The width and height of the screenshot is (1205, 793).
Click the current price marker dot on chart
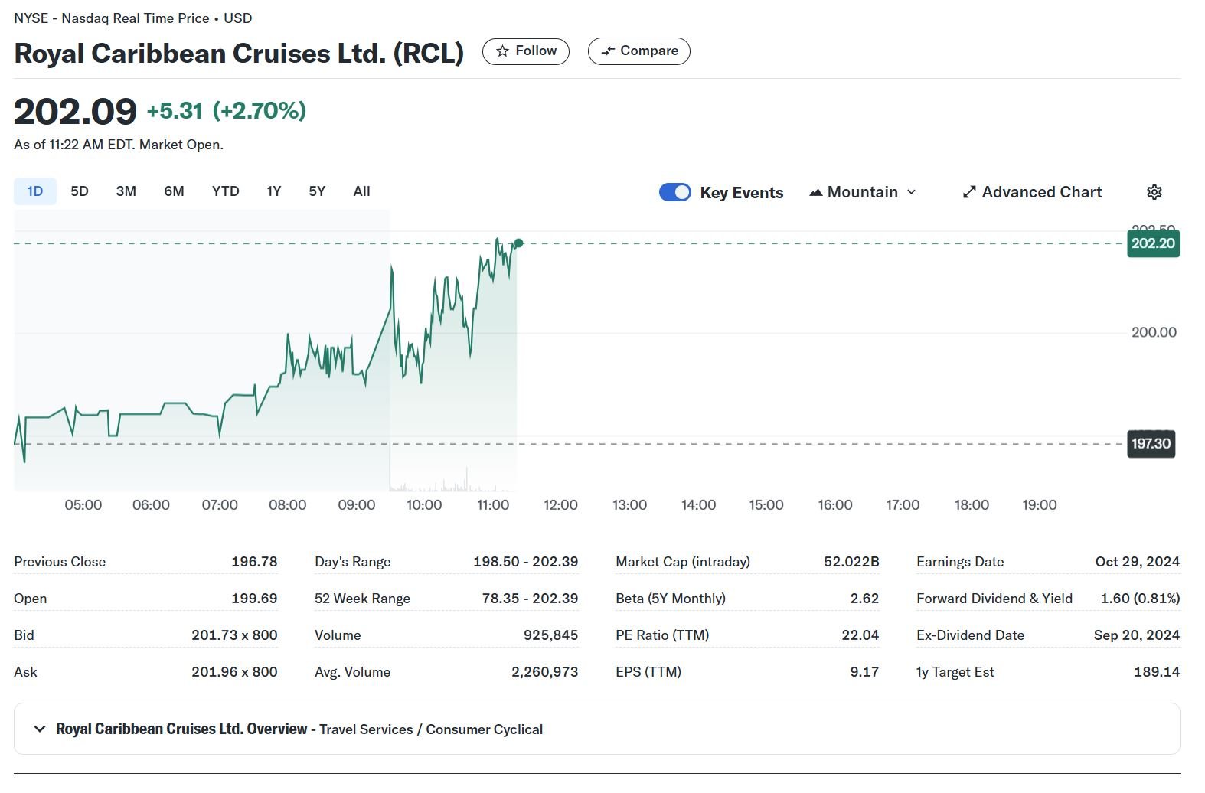click(x=518, y=243)
